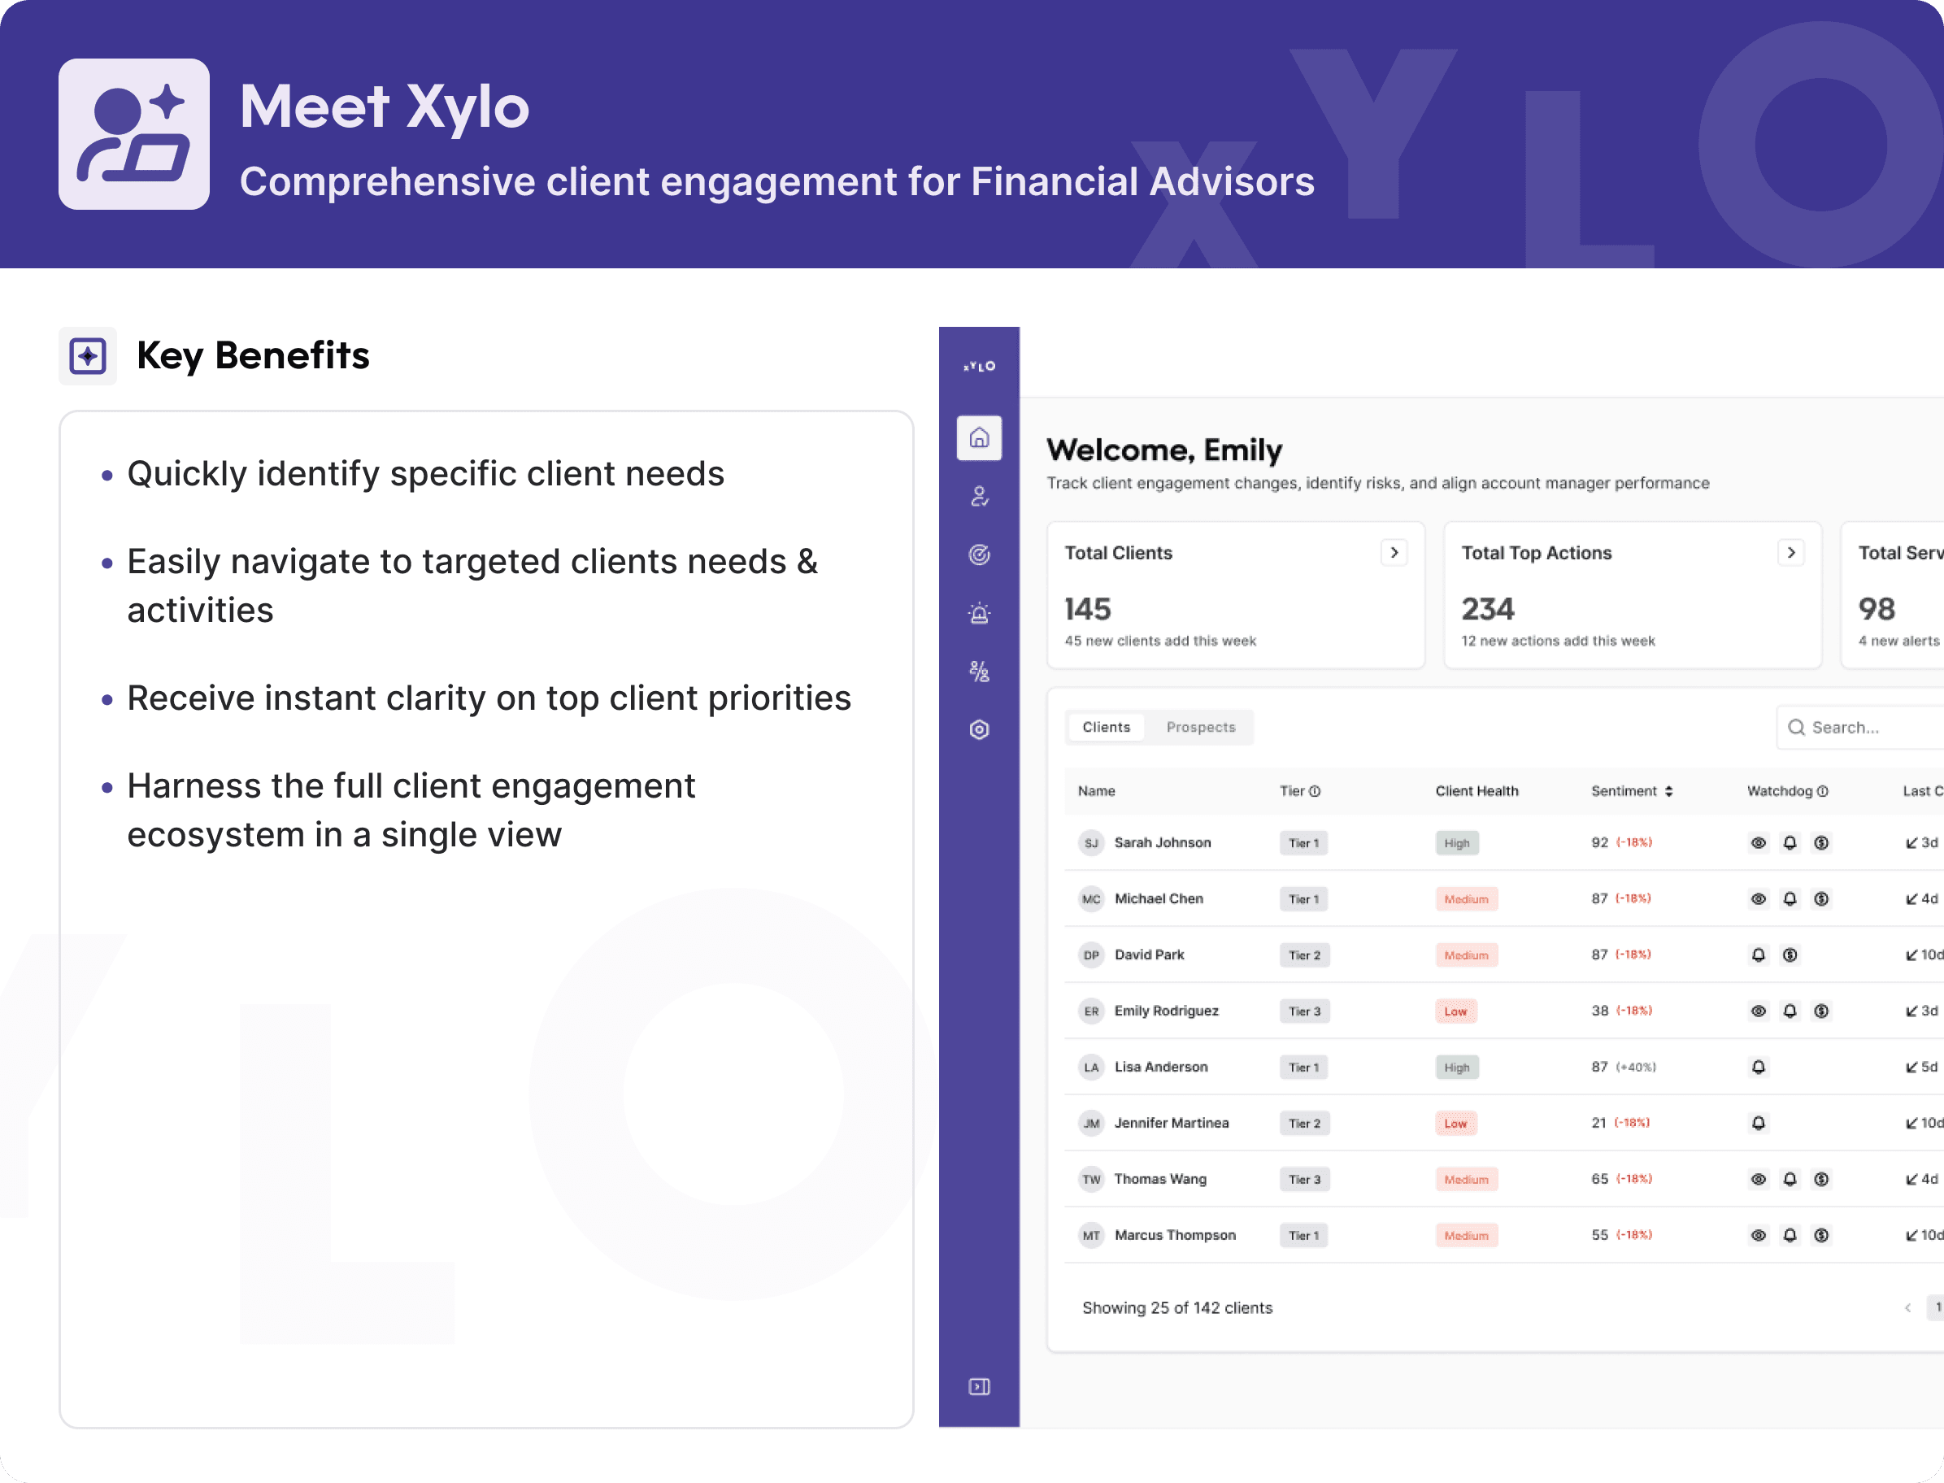Viewport: 1944px width, 1483px height.
Task: Expand the sidebar using bottom panel icon
Action: coord(979,1387)
